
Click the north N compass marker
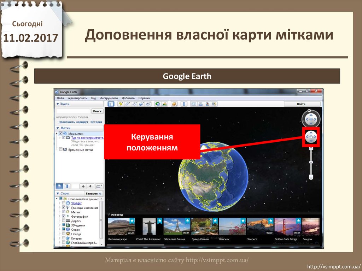309,111
